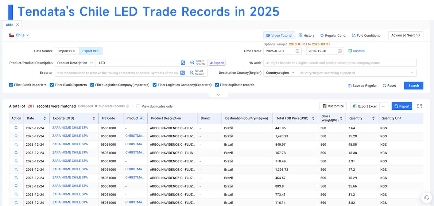Click the fullscreen expand icon
Image resolution: width=434 pixels, height=206 pixels.
(x=419, y=106)
